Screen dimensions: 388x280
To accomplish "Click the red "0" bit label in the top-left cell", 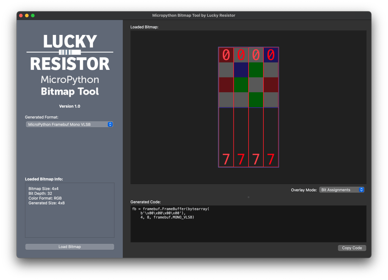I will tap(226, 55).
